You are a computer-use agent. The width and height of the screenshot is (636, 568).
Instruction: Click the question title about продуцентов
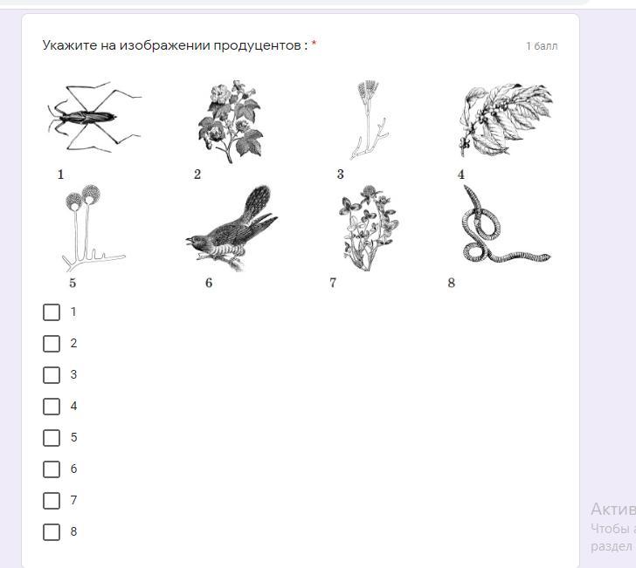pyautogui.click(x=176, y=45)
